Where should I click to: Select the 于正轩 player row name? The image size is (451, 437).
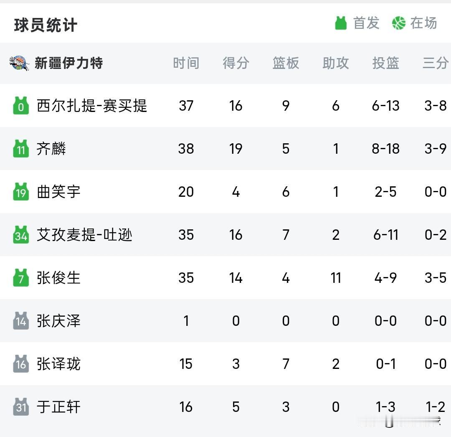(58, 407)
